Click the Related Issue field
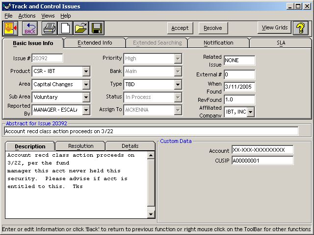314x235 pixels. [239, 60]
